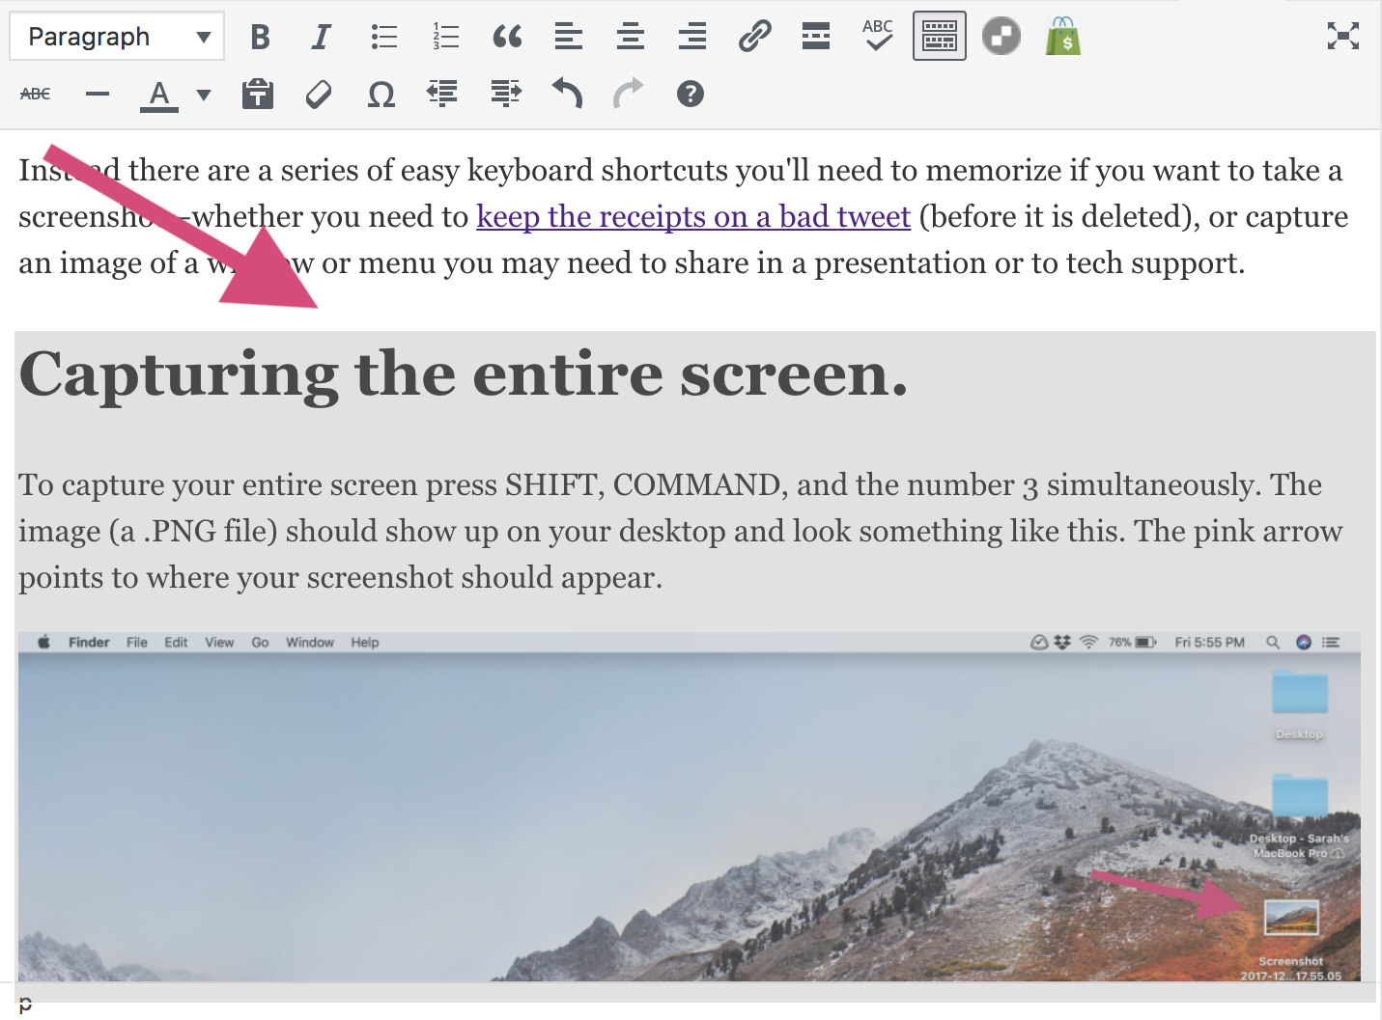
Task: Toggle the toolbar kitchen sink button
Action: click(939, 38)
